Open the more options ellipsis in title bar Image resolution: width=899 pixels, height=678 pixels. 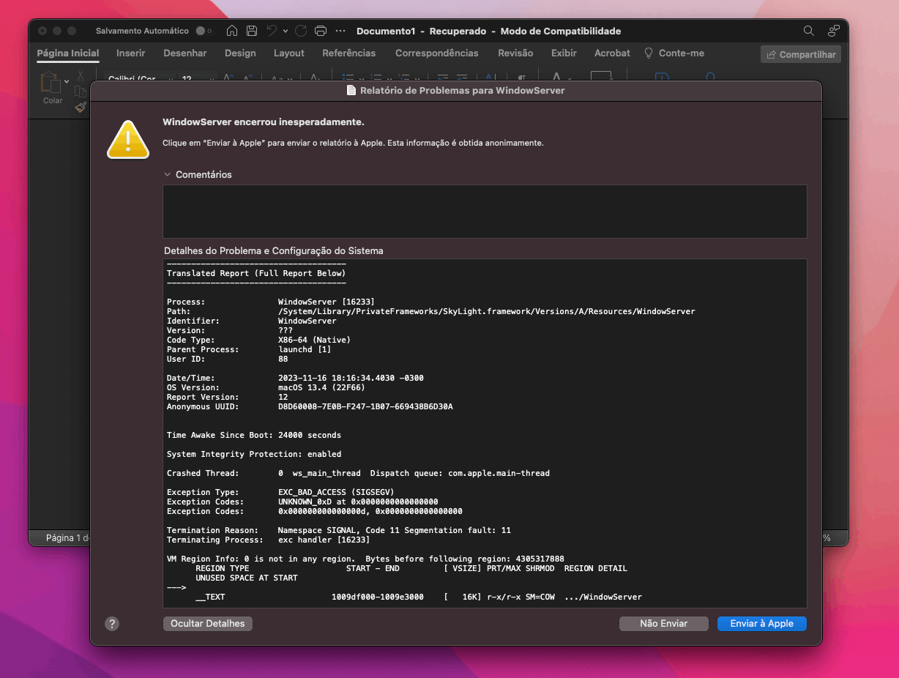340,31
